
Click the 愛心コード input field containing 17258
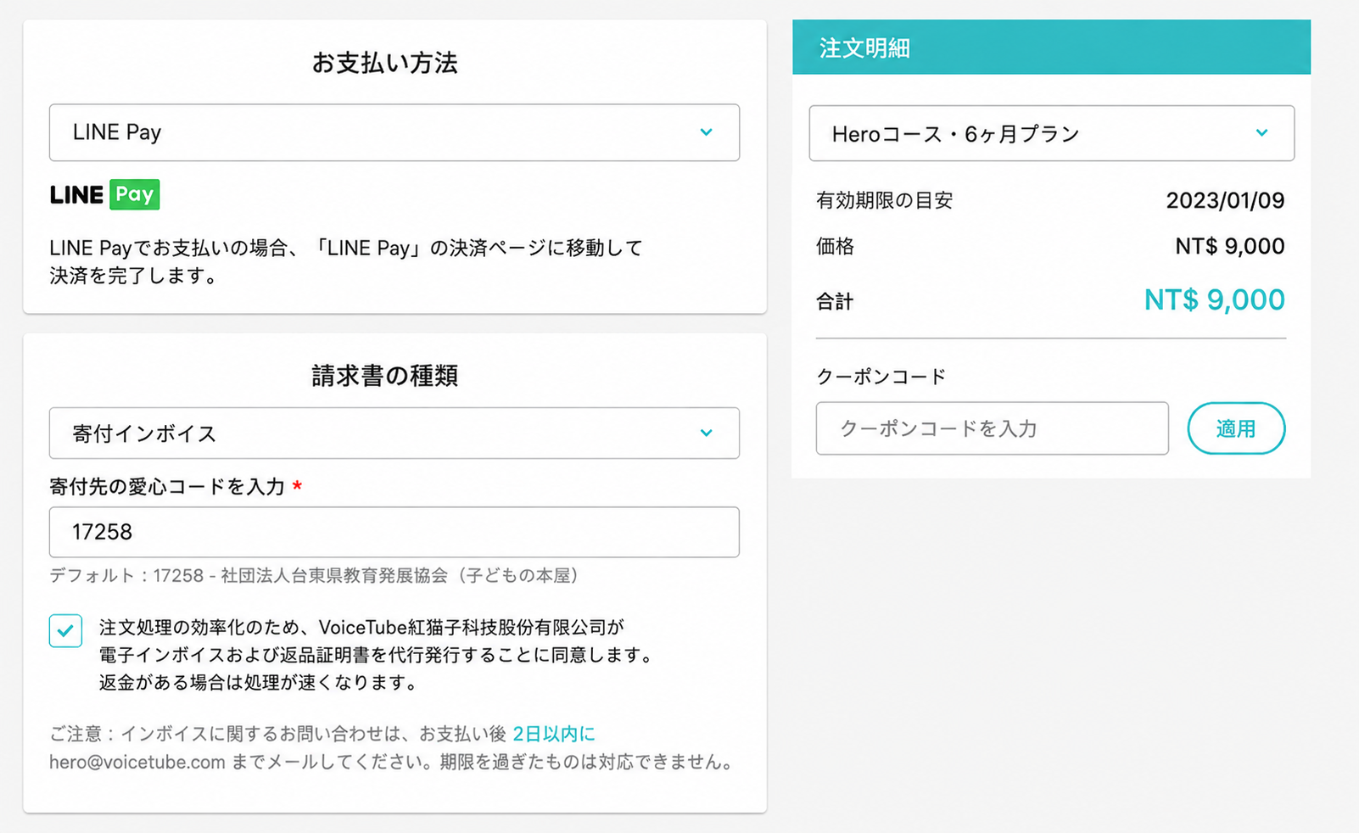[x=394, y=532]
